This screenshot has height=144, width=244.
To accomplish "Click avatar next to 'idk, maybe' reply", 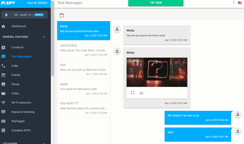I will coord(238,114).
